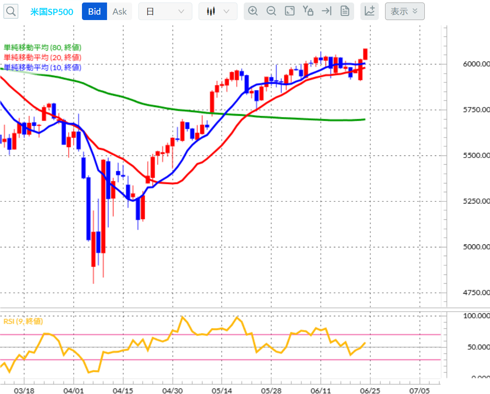Open the 日 timeframe dropdown
This screenshot has width=490, height=394.
(165, 12)
